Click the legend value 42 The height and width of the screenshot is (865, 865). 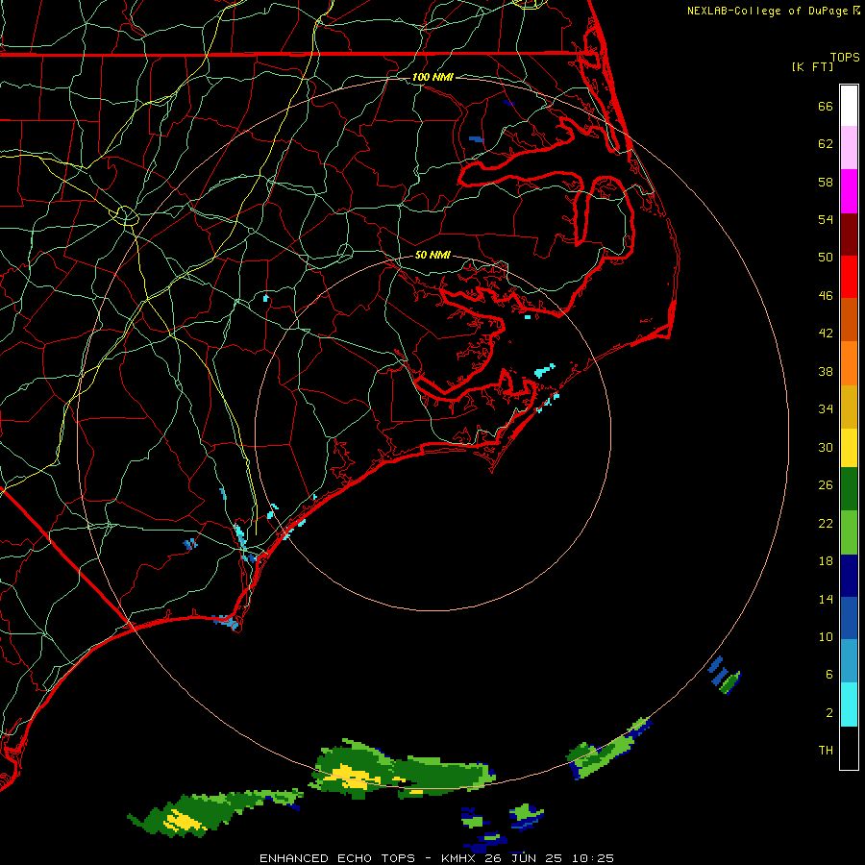point(826,333)
